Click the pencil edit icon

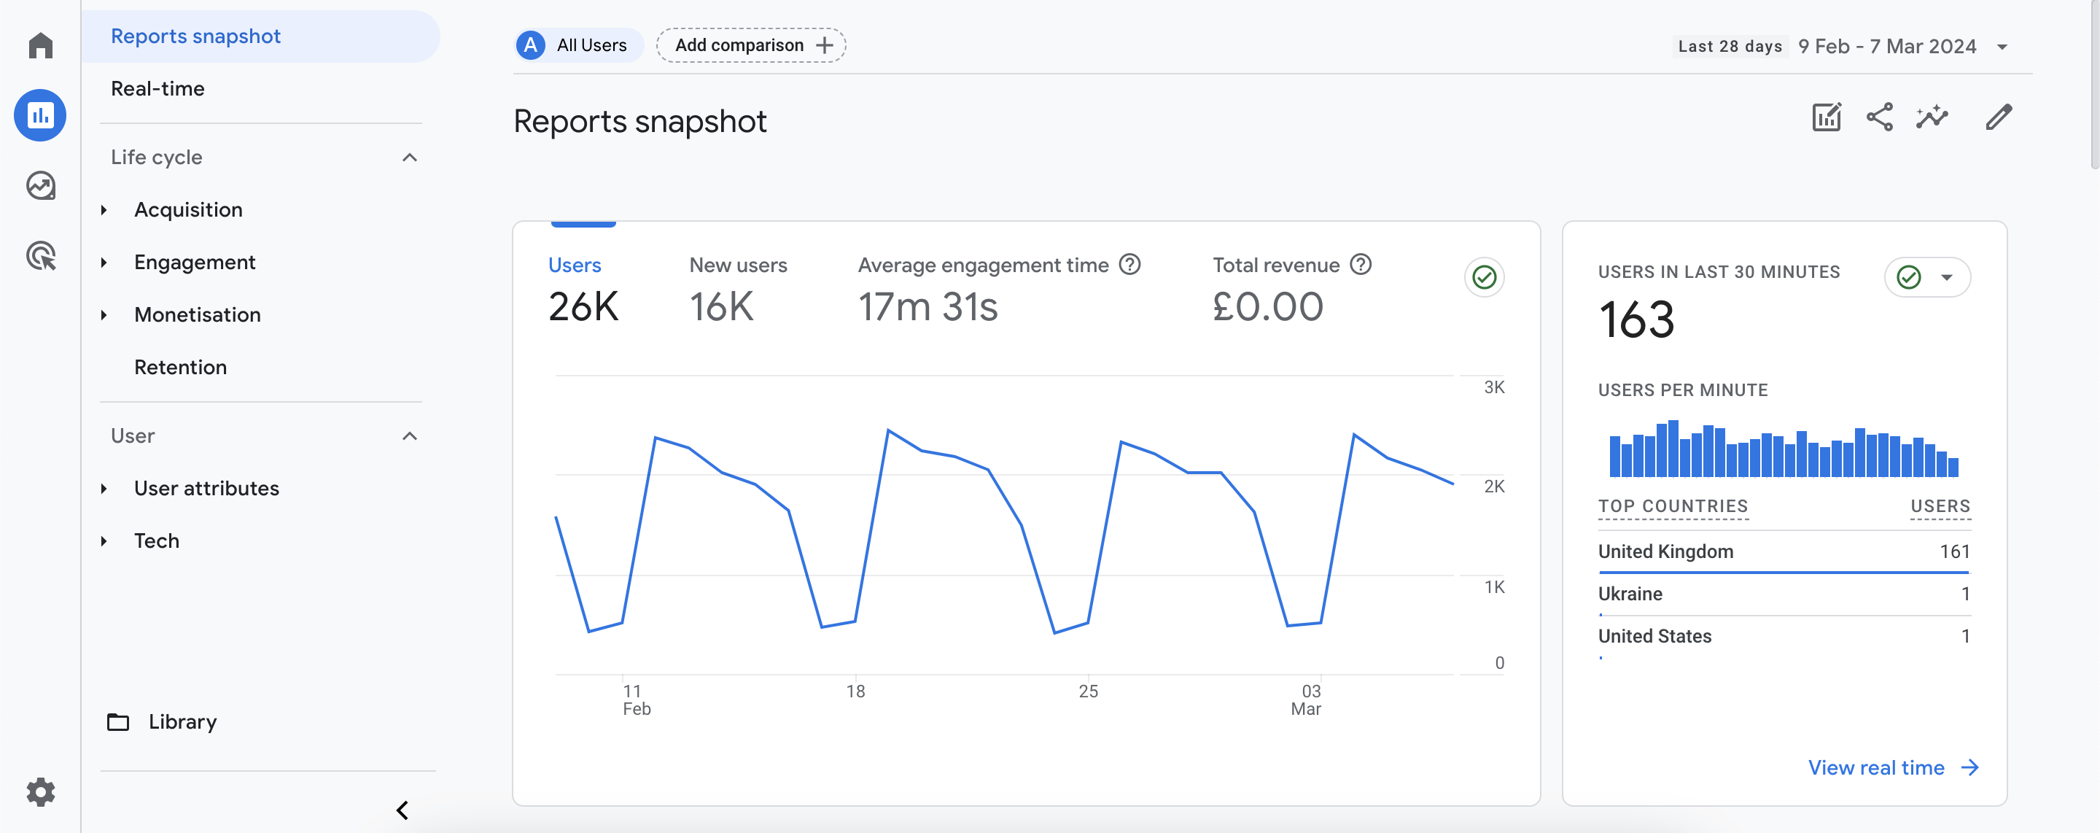(x=1998, y=117)
